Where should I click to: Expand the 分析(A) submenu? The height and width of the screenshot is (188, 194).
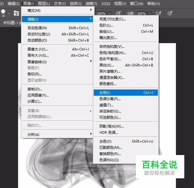pos(57,135)
